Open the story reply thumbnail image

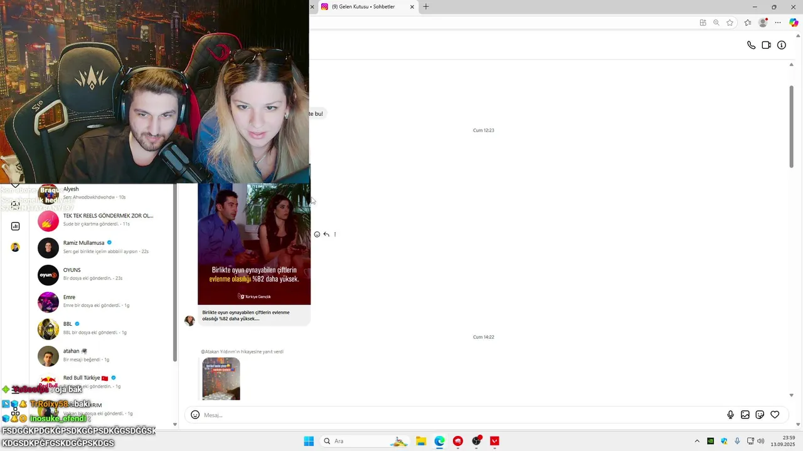click(x=221, y=378)
